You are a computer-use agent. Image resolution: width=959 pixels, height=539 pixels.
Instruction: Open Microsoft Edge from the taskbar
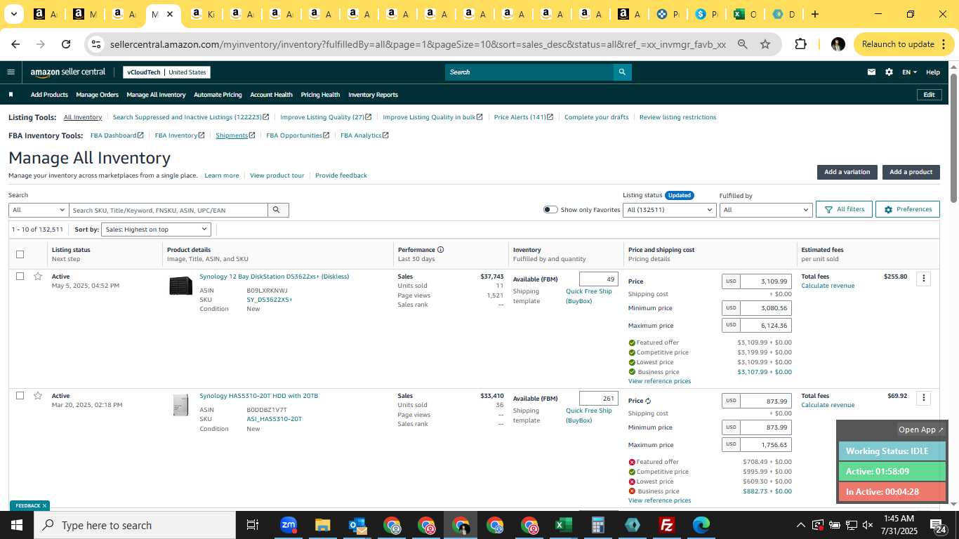[701, 525]
